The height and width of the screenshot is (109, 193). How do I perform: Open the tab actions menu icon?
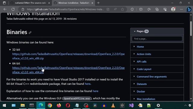[4, 3]
